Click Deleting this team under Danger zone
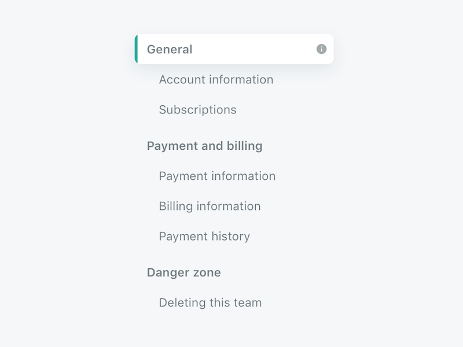This screenshot has width=463, height=347. 210,302
